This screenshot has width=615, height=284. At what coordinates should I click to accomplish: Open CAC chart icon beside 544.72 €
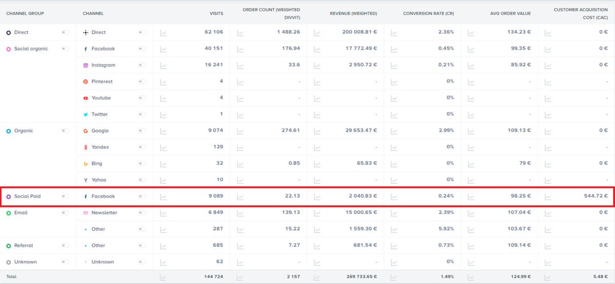point(548,196)
